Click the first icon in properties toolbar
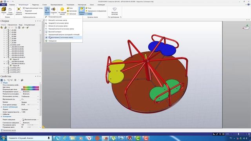 [x=2, y=80]
